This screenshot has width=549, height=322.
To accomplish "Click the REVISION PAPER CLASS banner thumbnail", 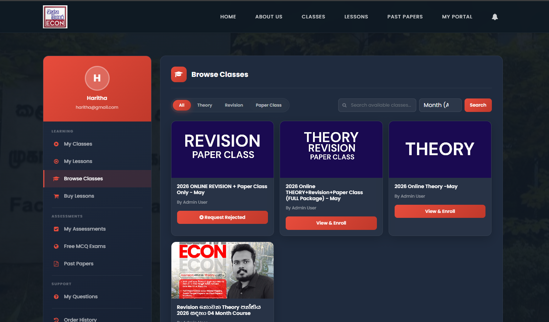I will pyautogui.click(x=223, y=149).
